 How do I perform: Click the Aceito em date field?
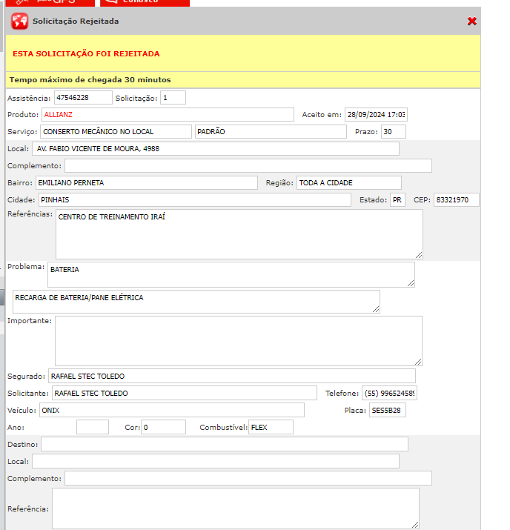click(376, 115)
